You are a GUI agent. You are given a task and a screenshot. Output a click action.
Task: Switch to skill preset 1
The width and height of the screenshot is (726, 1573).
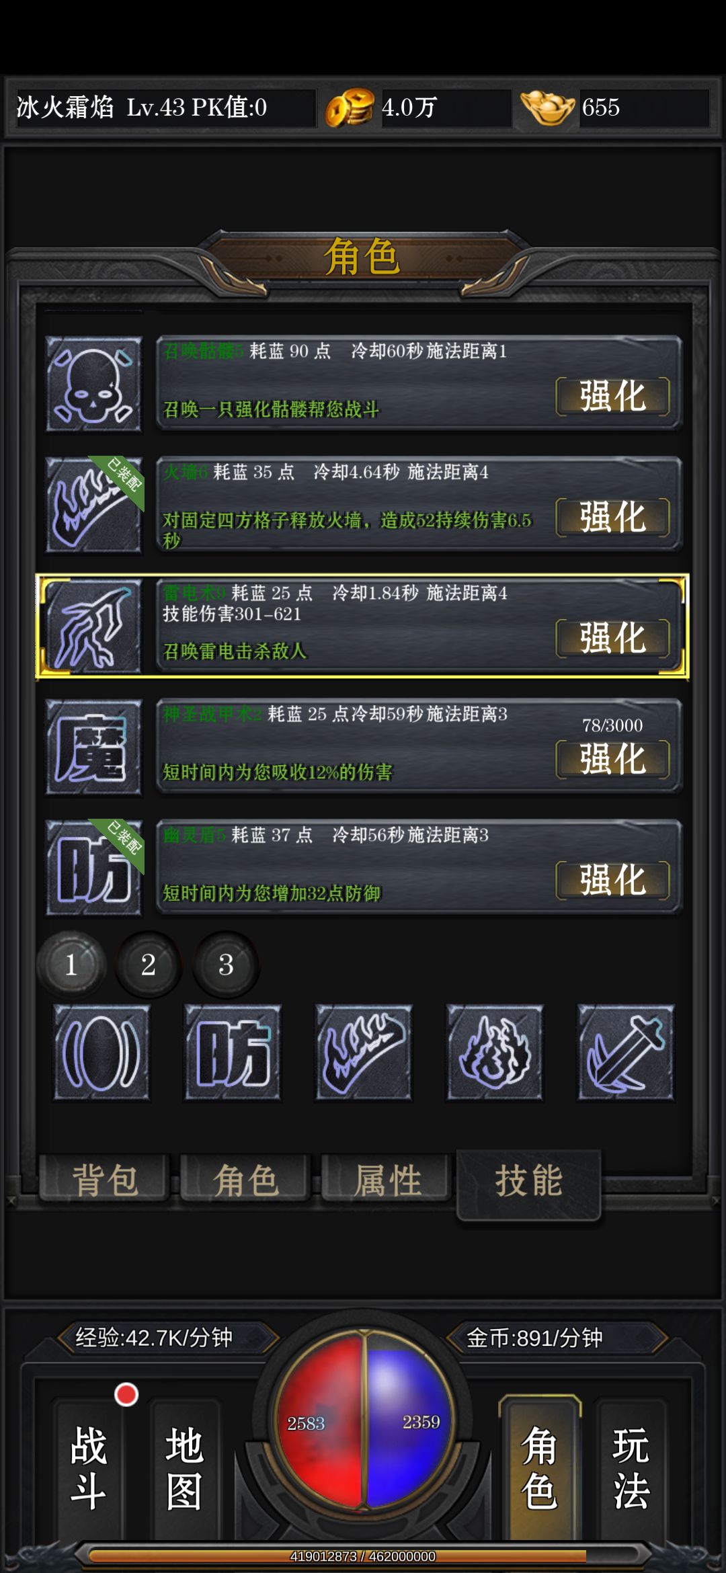tap(71, 965)
